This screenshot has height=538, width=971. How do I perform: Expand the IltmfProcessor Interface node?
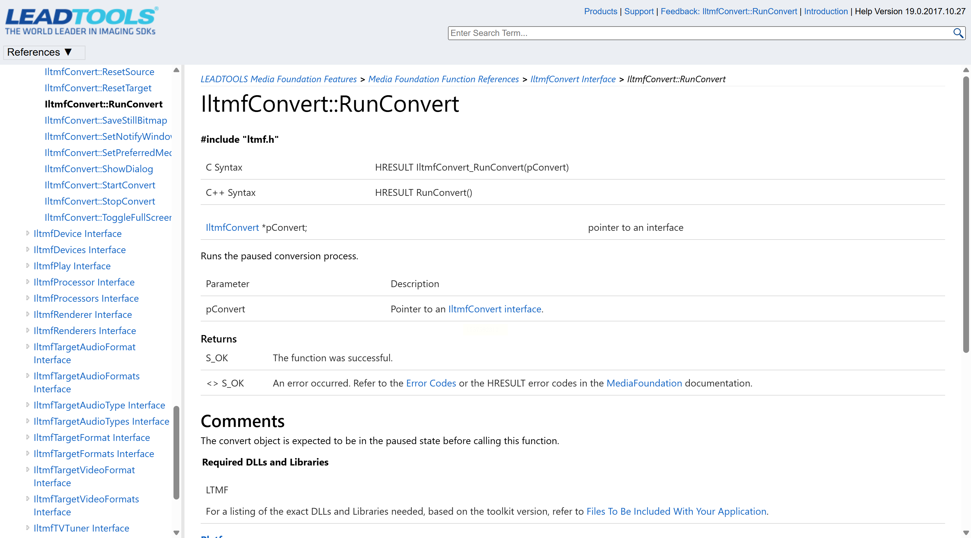pyautogui.click(x=28, y=282)
